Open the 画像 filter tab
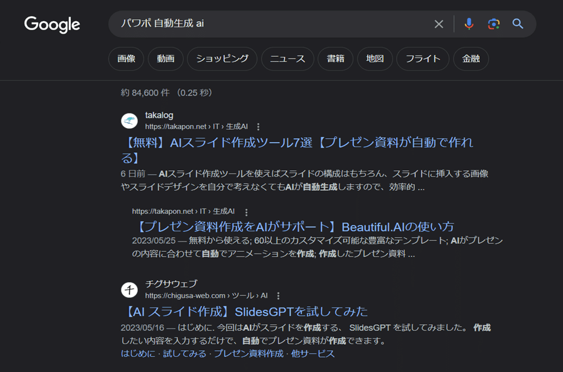The image size is (563, 372). pyautogui.click(x=126, y=59)
